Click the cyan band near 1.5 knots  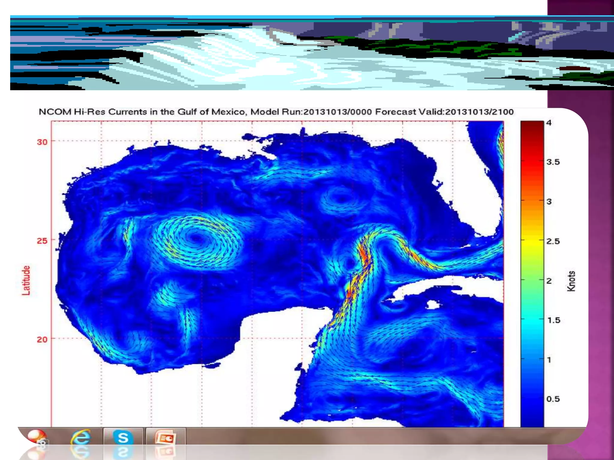(x=532, y=320)
